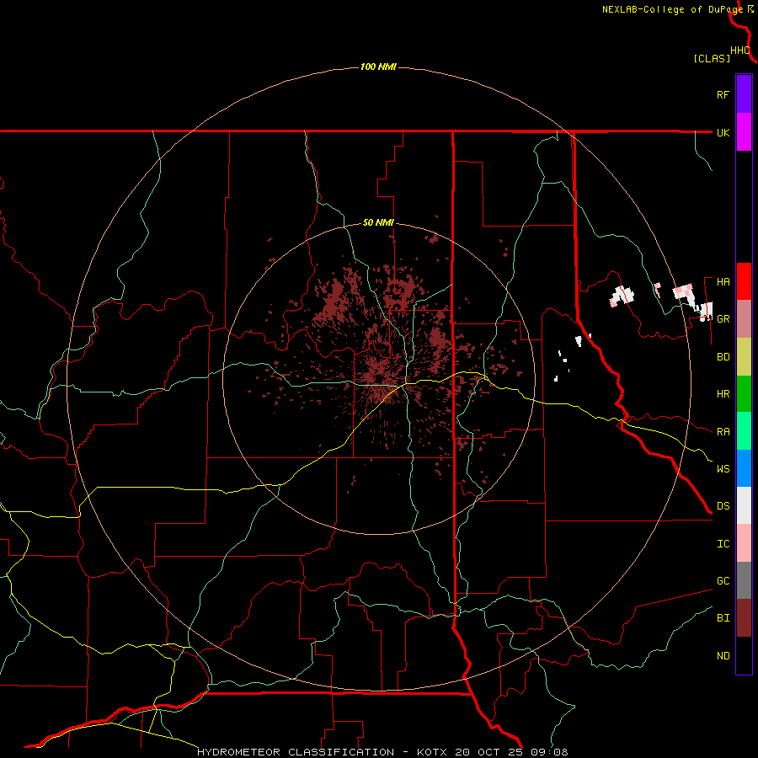The height and width of the screenshot is (758, 758).
Task: Click the BI brown legend swatch
Action: [x=744, y=618]
